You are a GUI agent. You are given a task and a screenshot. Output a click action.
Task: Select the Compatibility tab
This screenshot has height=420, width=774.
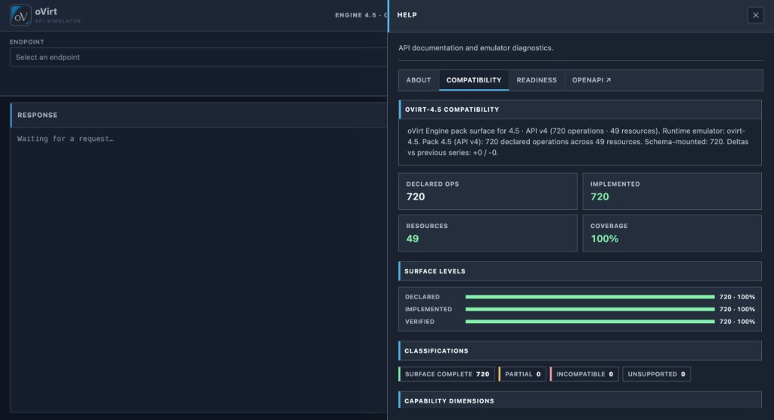tap(474, 80)
